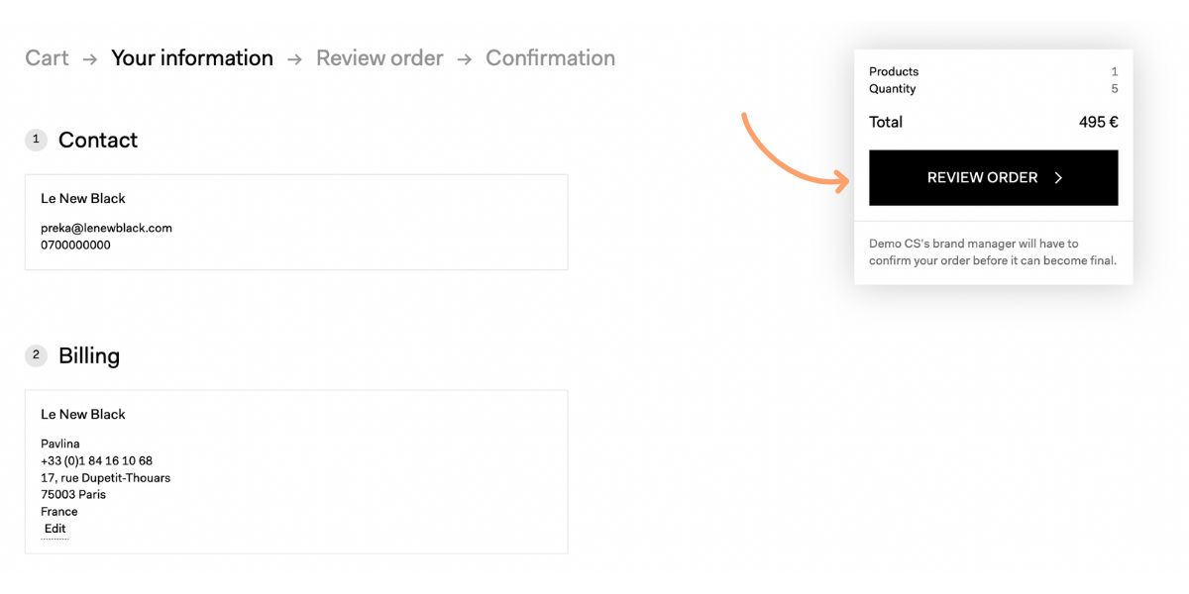Click the arrow before Confirmation
The width and height of the screenshot is (1189, 594).
pos(465,59)
